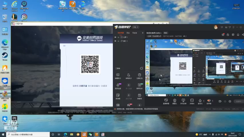The image size is (244, 137).
Task: Open the Windows notification center icon
Action: 240,135
